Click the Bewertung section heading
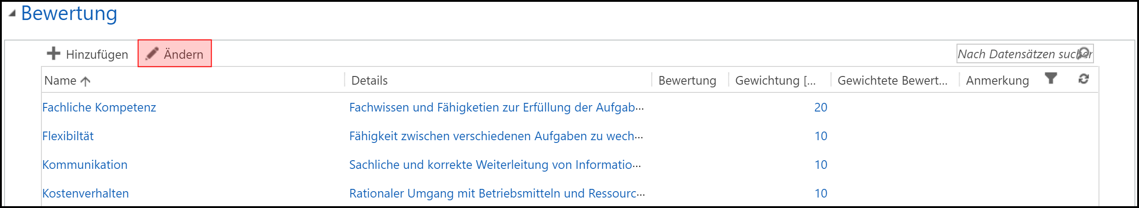 [x=69, y=14]
